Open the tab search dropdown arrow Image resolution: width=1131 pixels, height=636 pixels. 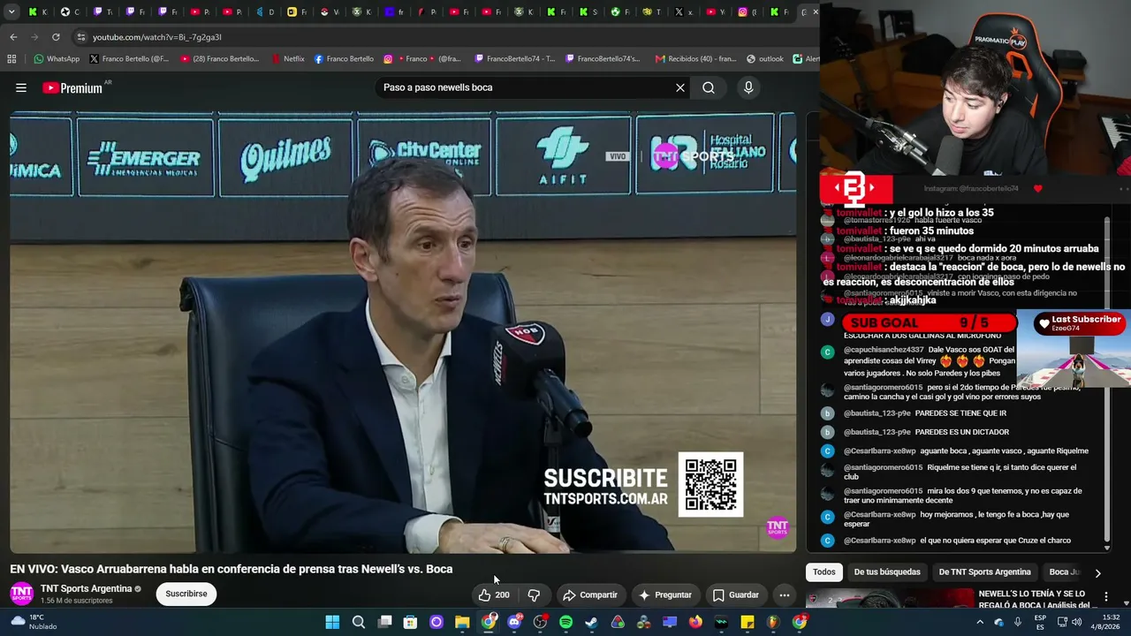(x=11, y=11)
